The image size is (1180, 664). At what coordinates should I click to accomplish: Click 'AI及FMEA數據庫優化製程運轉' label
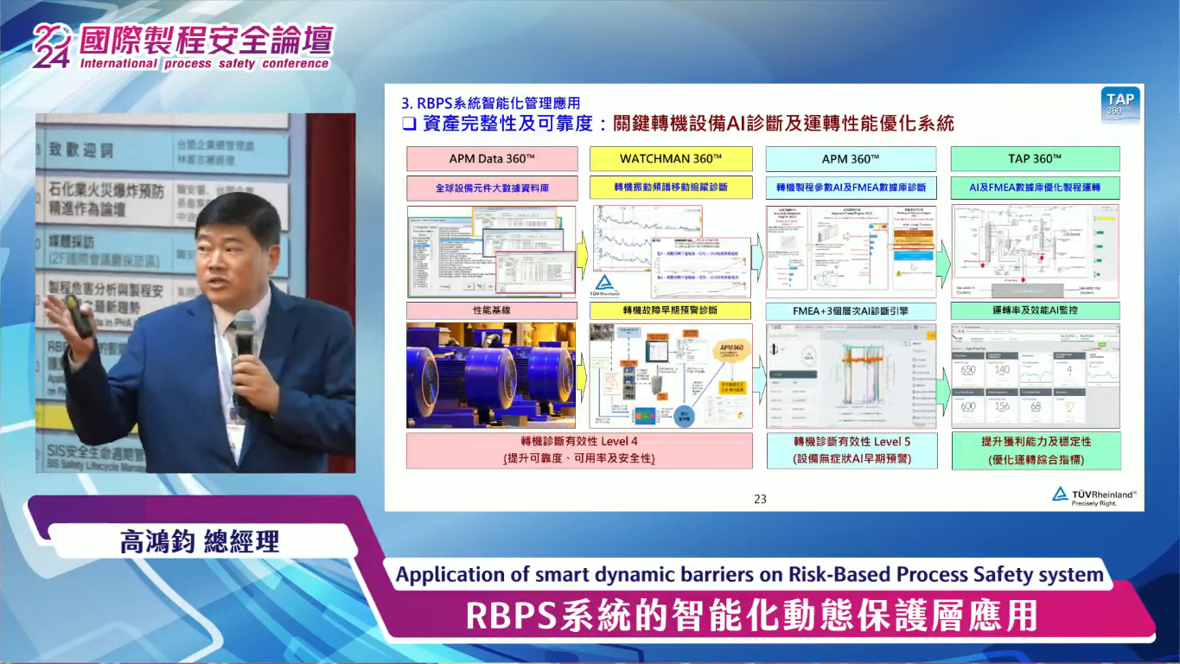point(1035,187)
